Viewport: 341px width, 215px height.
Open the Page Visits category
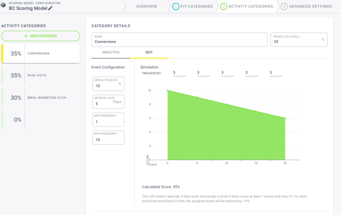pos(41,75)
